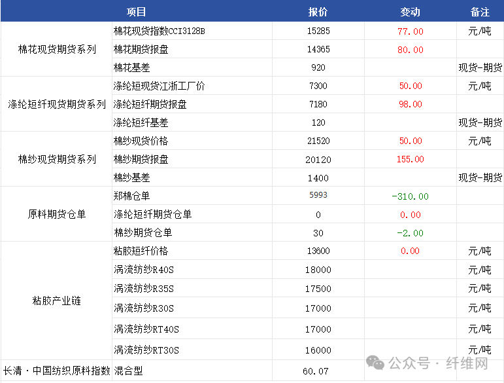
Task: Click the 郑棉仓单 row label
Action: [x=132, y=196]
